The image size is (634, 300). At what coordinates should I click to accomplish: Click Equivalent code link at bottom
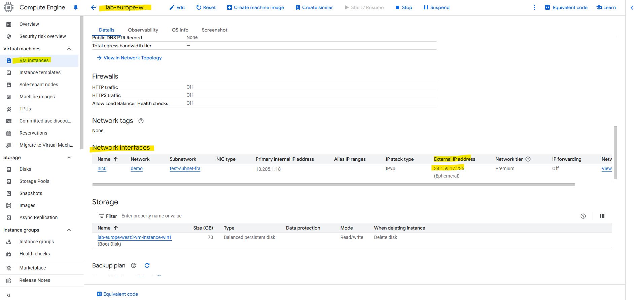(117, 294)
